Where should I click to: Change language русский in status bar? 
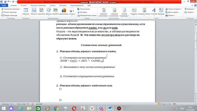[x=39, y=104]
